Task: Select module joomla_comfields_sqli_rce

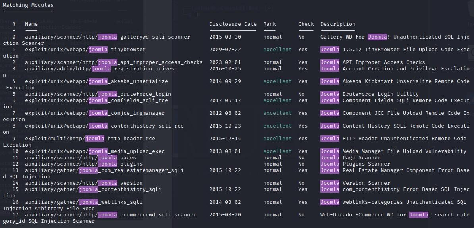Action: pyautogui.click(x=96, y=100)
